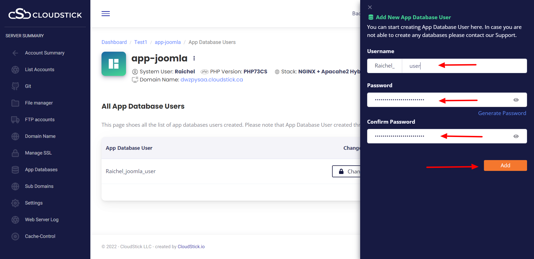This screenshot has height=259, width=534.
Task: Open Sub Domains in the sidebar
Action: (39, 186)
